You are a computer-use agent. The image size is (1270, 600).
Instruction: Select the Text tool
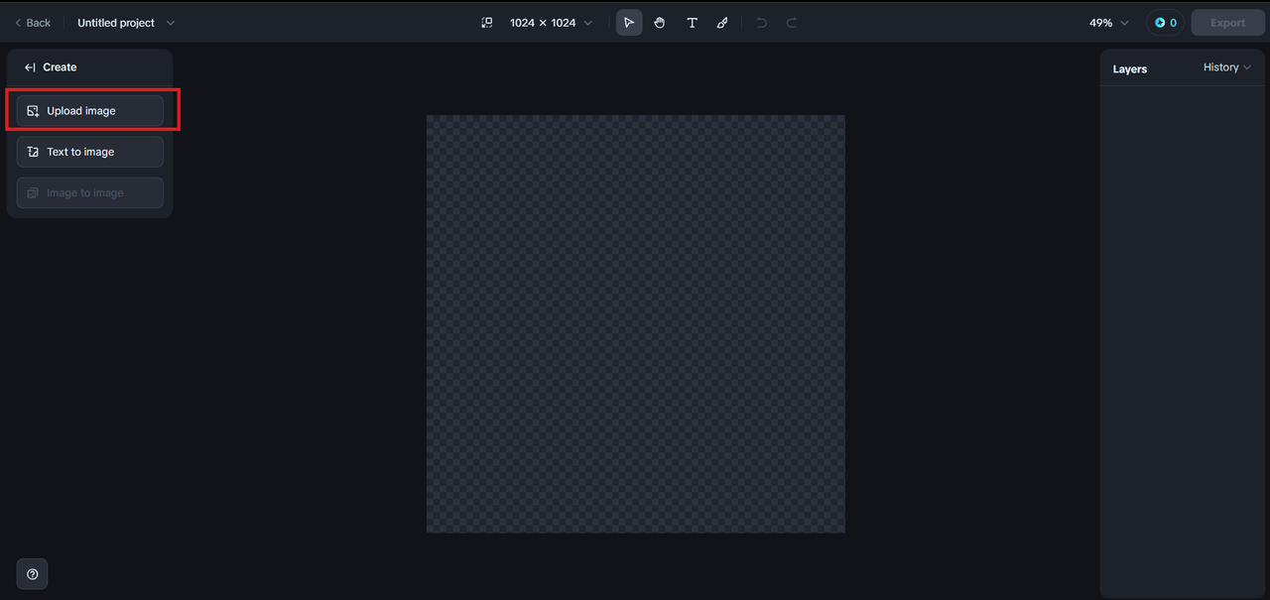pyautogui.click(x=692, y=23)
